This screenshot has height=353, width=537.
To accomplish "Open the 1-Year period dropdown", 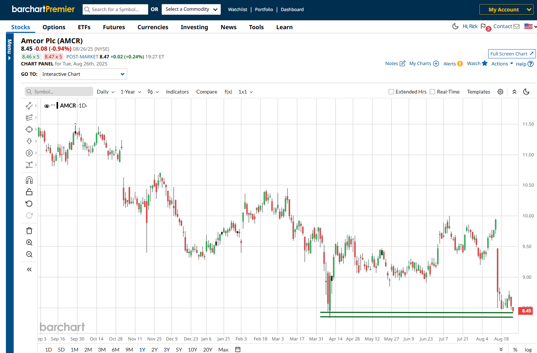I will [x=131, y=92].
